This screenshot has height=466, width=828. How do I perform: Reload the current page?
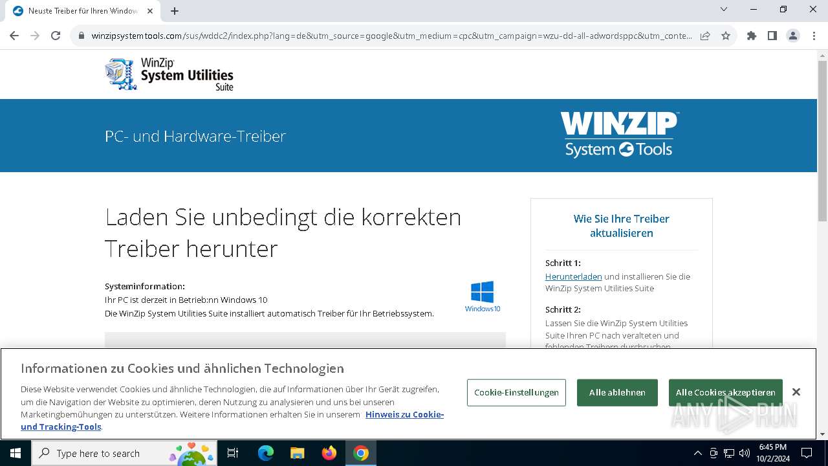[x=56, y=36]
